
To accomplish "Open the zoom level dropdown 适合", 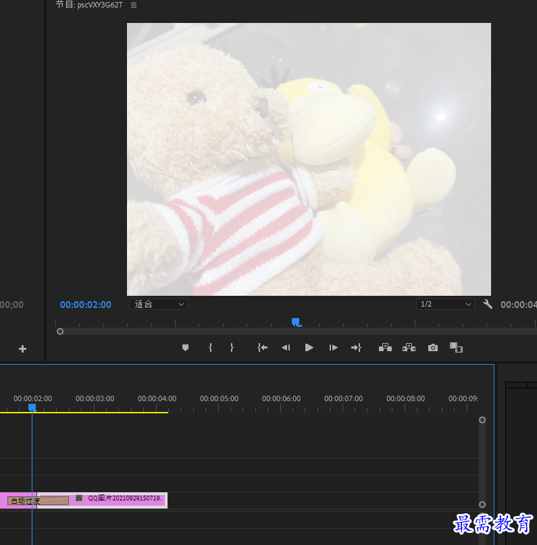I will coord(159,304).
